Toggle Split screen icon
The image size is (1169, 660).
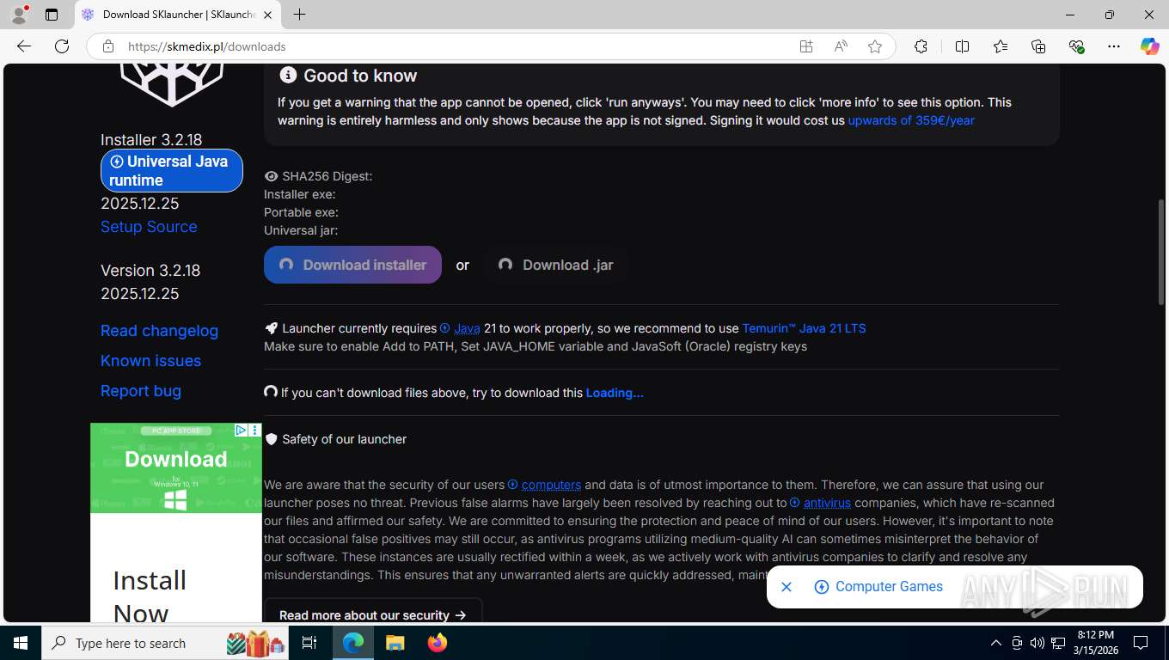(962, 46)
